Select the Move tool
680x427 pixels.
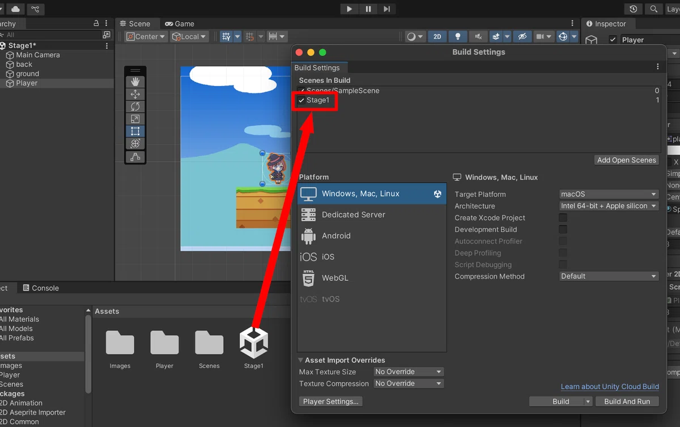tap(135, 94)
